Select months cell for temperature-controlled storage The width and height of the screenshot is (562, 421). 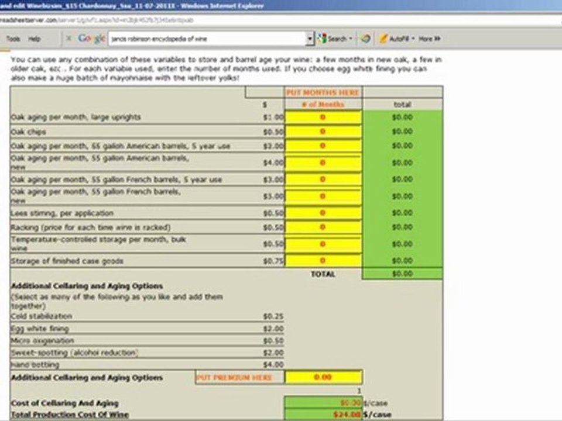tap(323, 244)
